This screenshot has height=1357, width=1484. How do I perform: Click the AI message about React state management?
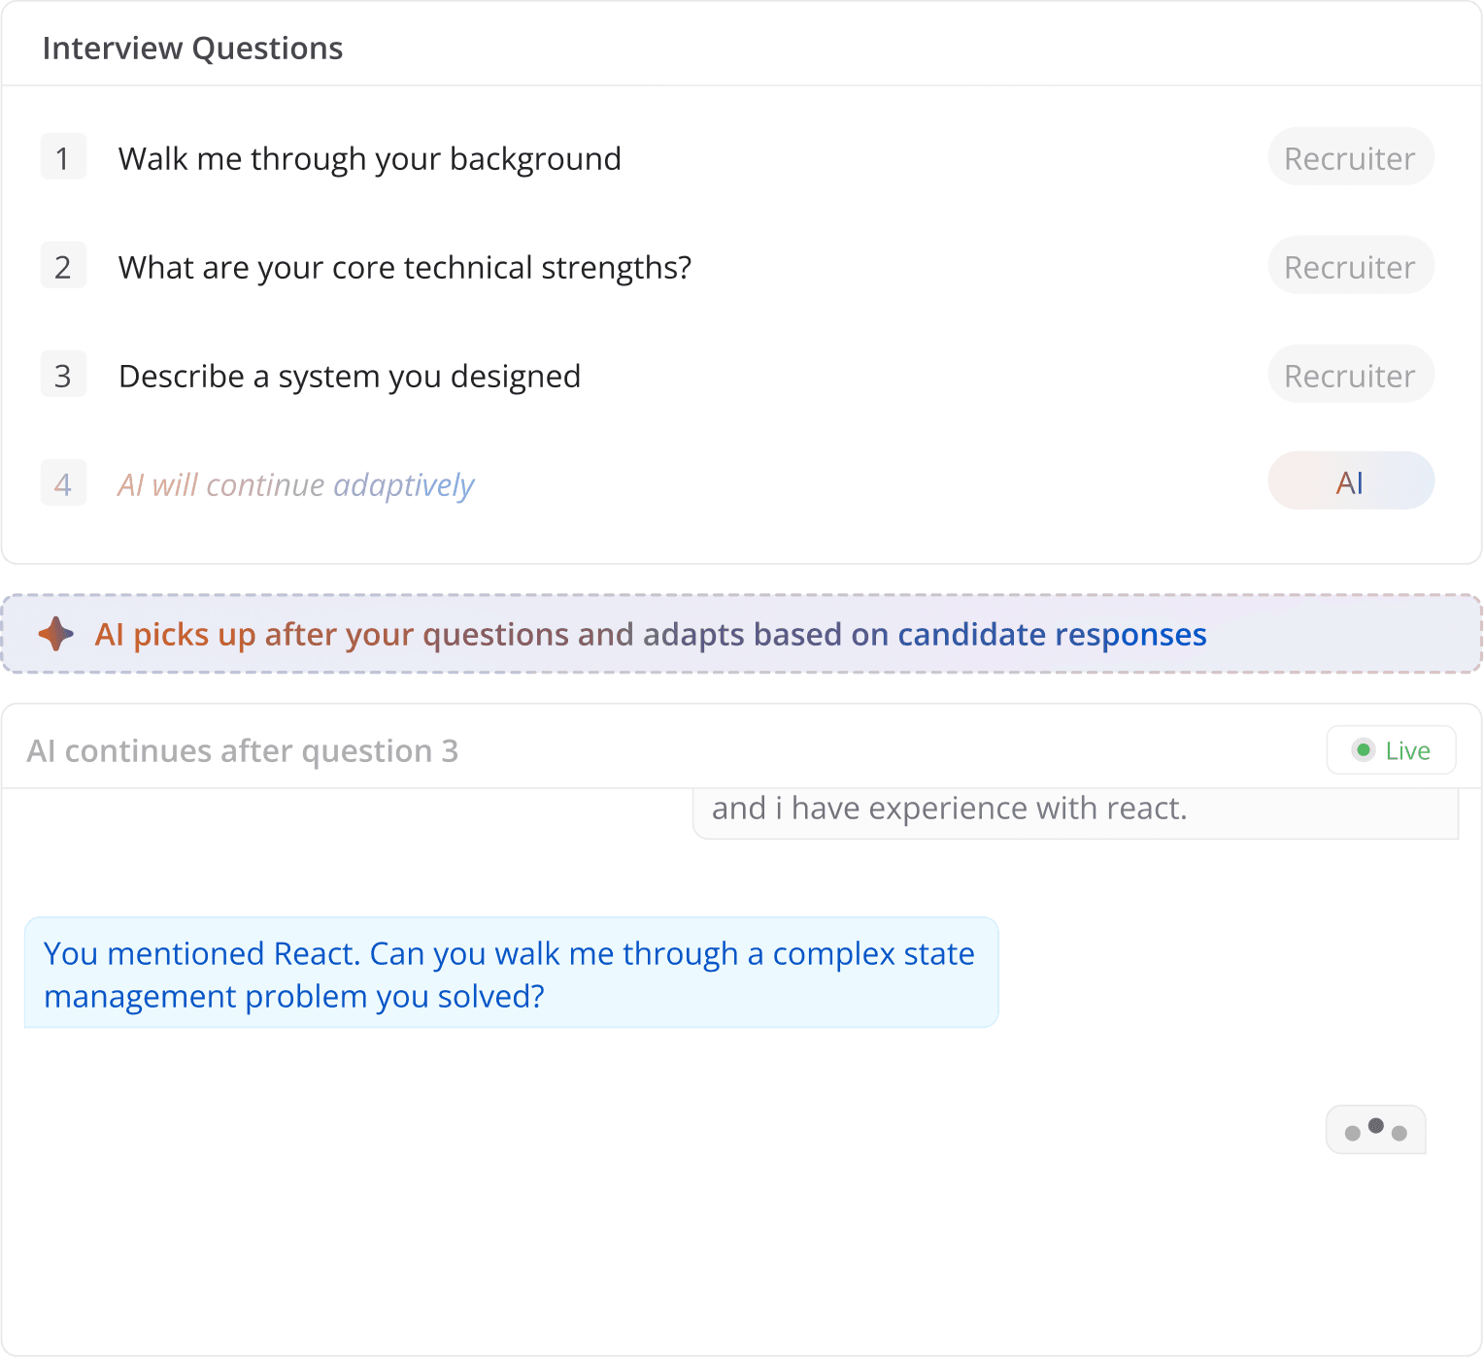click(x=511, y=973)
